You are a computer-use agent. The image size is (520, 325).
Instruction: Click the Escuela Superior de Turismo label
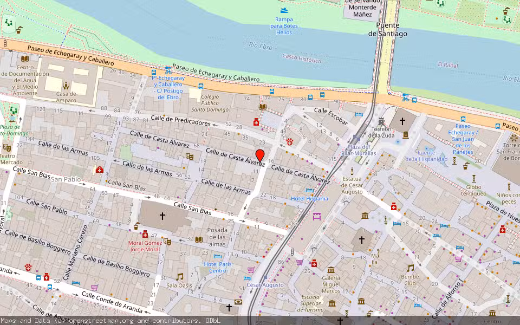pos(310,303)
